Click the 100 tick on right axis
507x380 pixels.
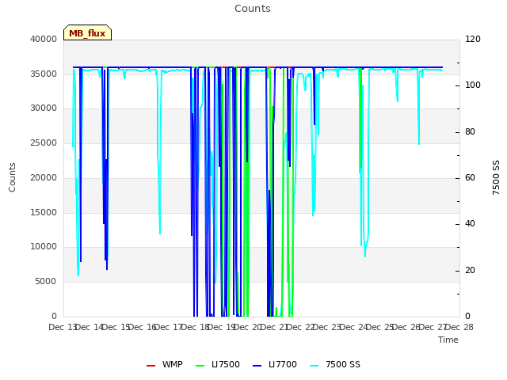click(473, 85)
